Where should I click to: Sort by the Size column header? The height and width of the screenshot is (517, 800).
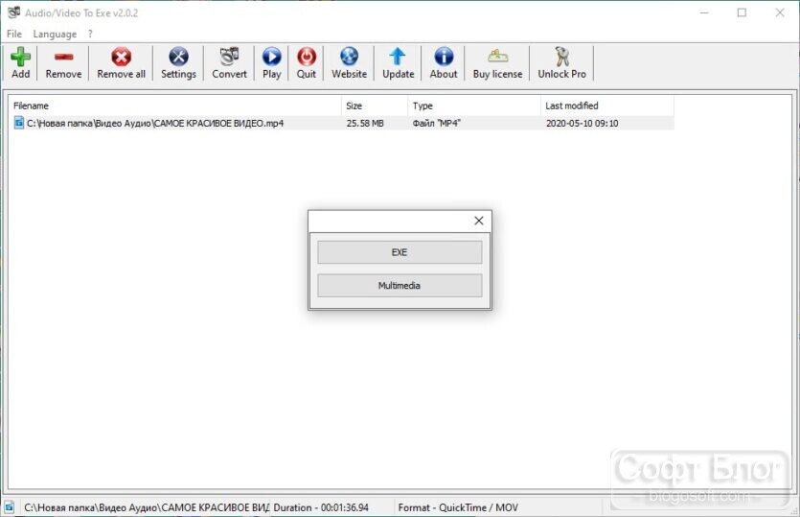(375, 106)
